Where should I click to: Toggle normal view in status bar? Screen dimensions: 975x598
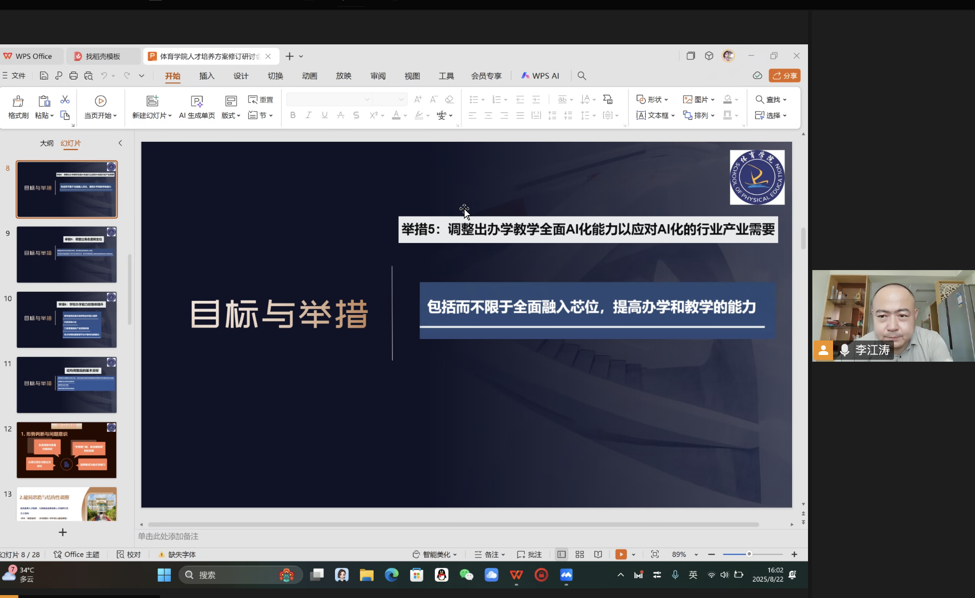coord(561,555)
